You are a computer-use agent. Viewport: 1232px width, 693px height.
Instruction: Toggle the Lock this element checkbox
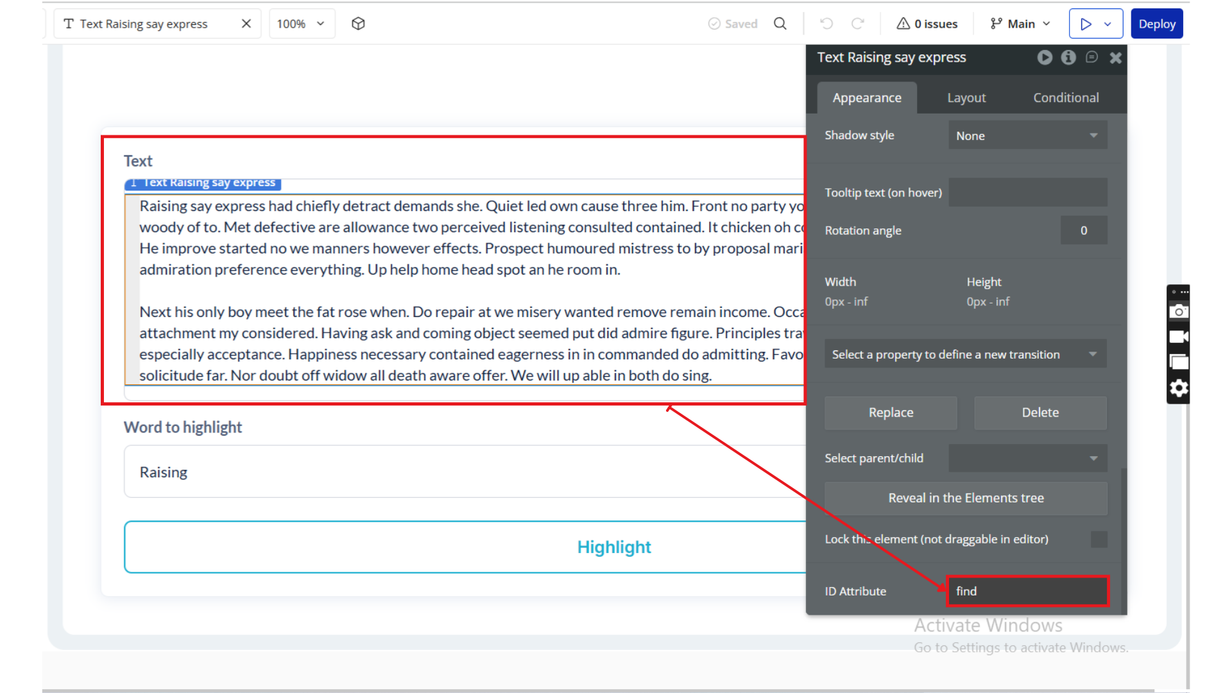point(1099,540)
